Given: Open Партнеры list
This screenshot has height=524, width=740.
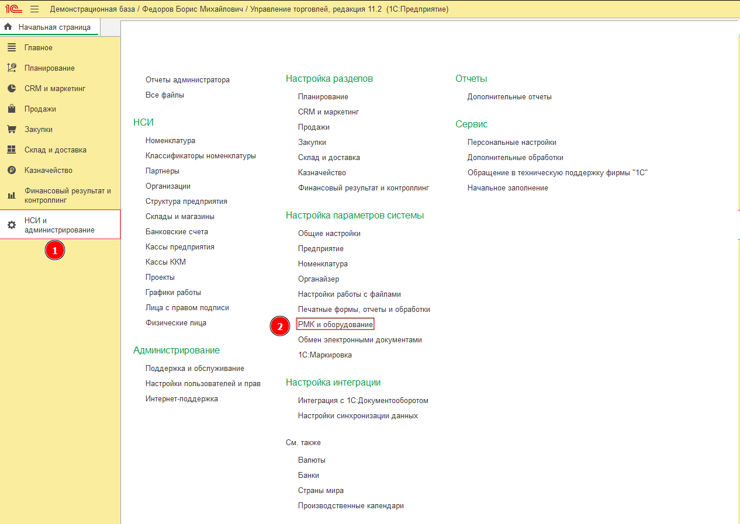Looking at the screenshot, I should tap(162, 171).
